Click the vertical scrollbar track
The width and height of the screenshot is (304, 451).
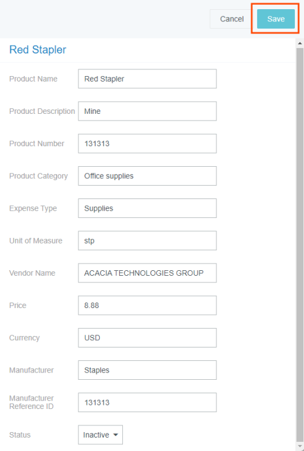(300, 245)
